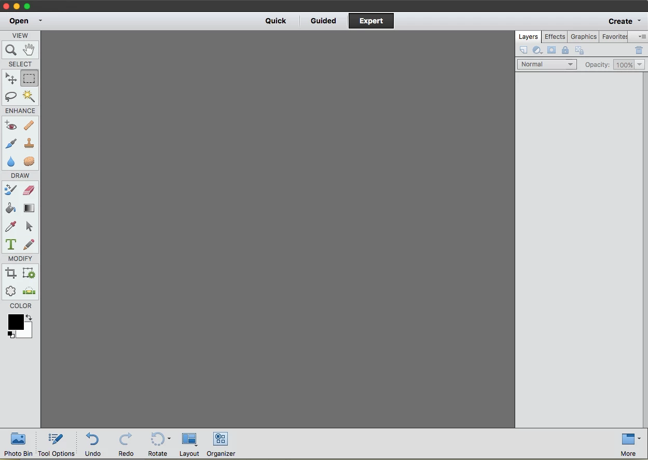Select the Magic Wand quick selection tool
The width and height of the screenshot is (648, 460).
tap(29, 96)
